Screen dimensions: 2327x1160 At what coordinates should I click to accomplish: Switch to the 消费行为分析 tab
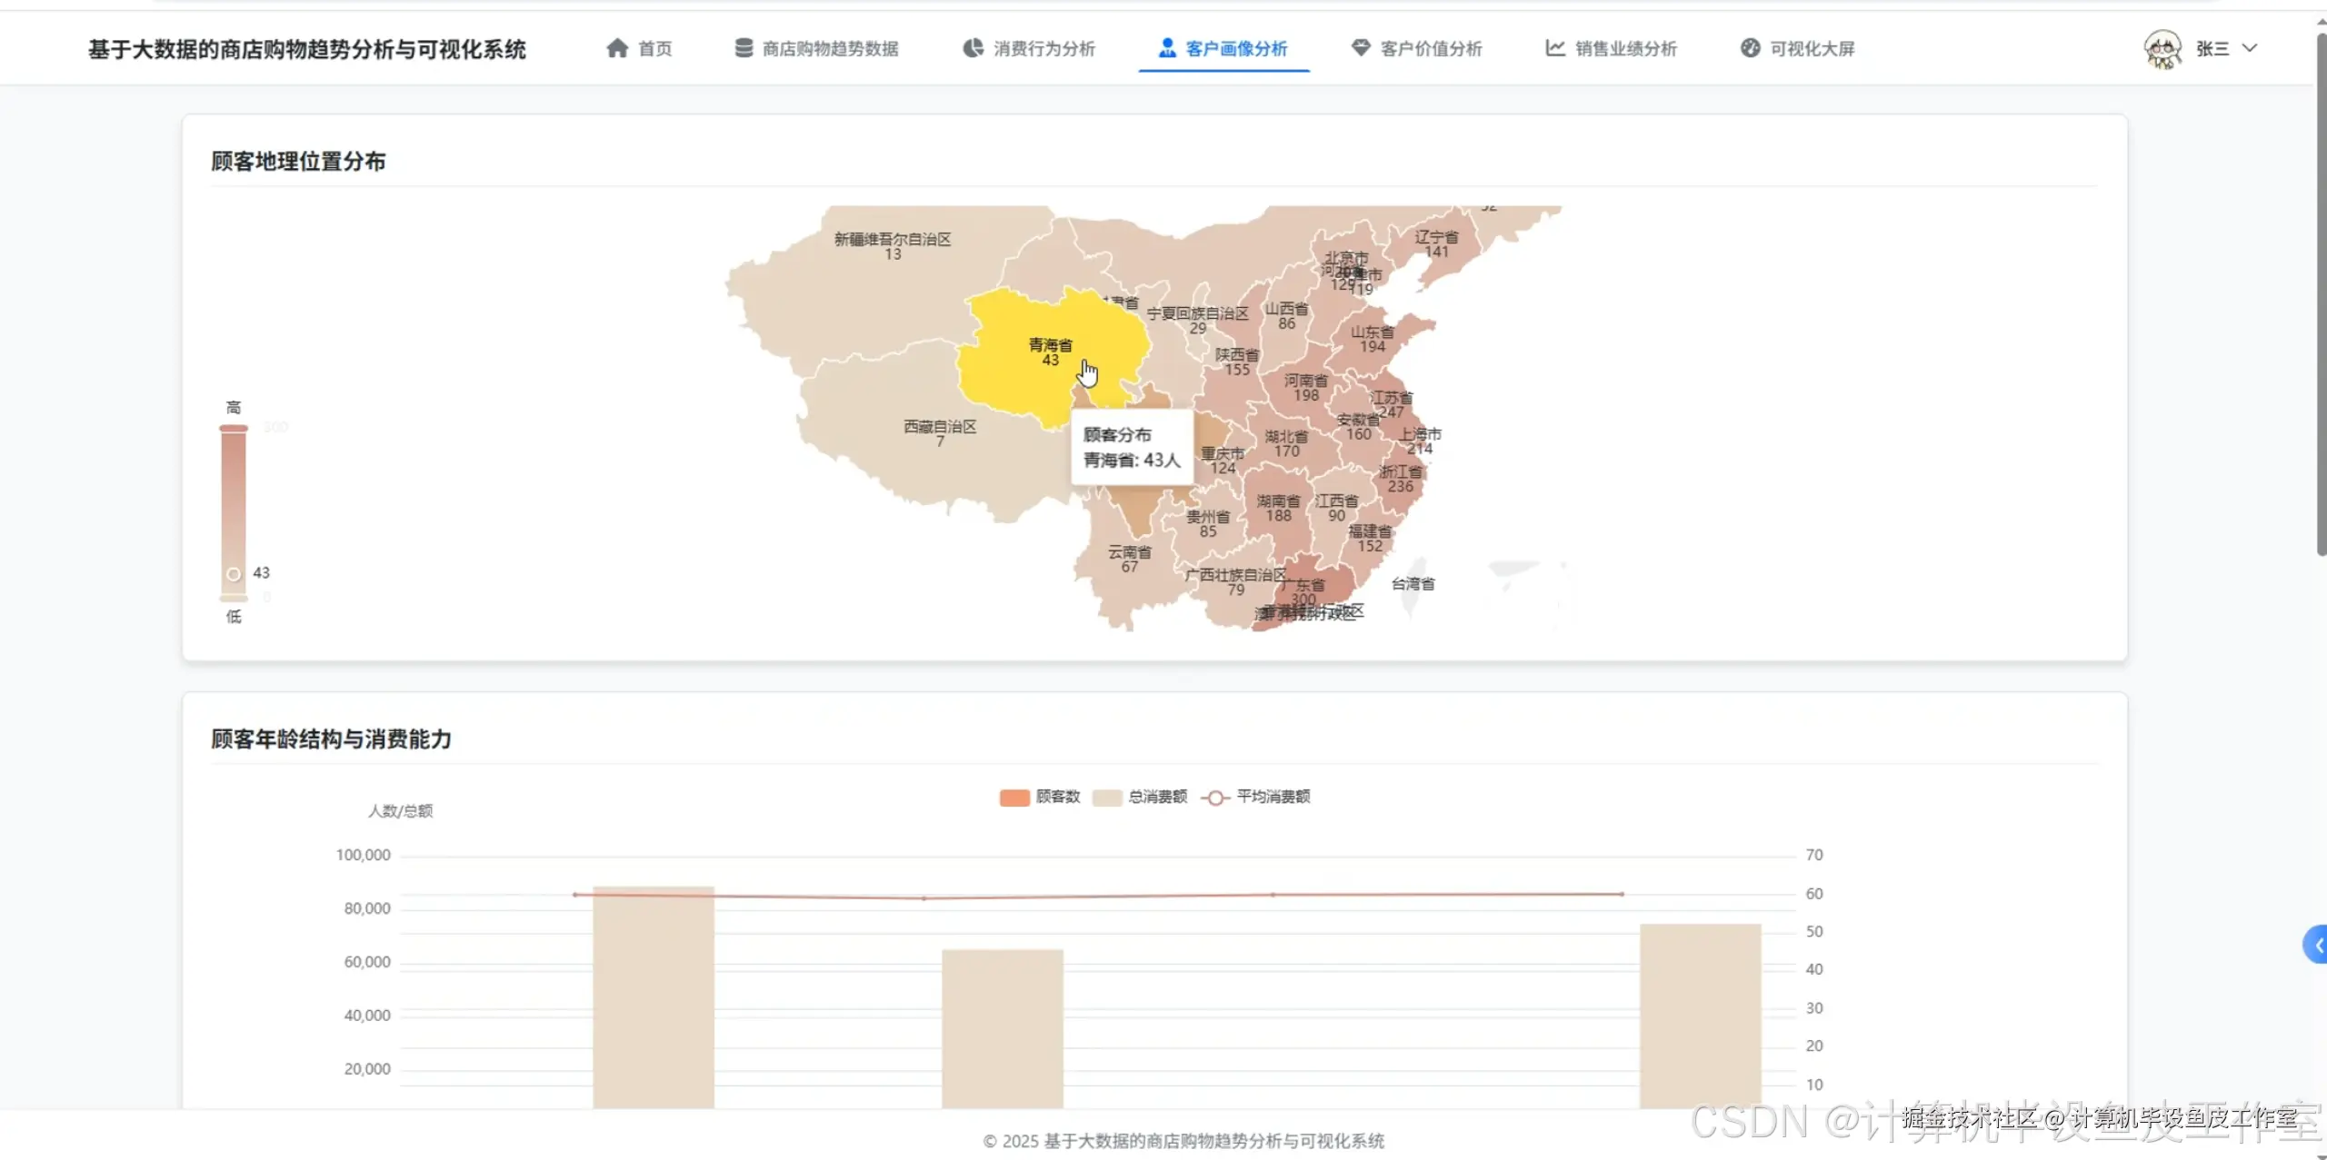click(x=1044, y=49)
